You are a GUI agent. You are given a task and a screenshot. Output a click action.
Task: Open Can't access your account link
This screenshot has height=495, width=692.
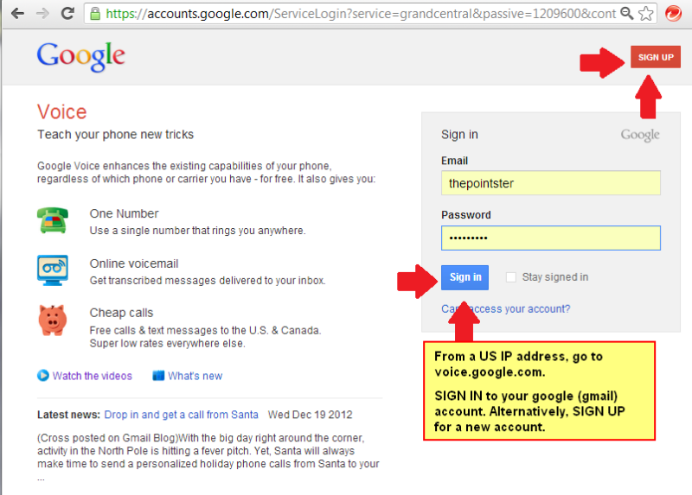pyautogui.click(x=506, y=309)
